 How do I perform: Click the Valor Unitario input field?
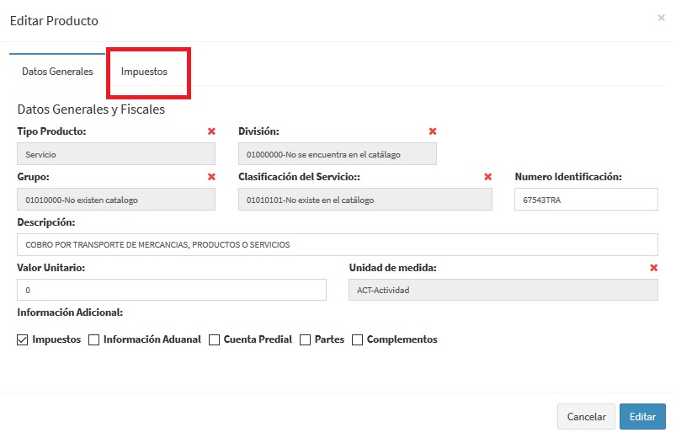tap(171, 290)
